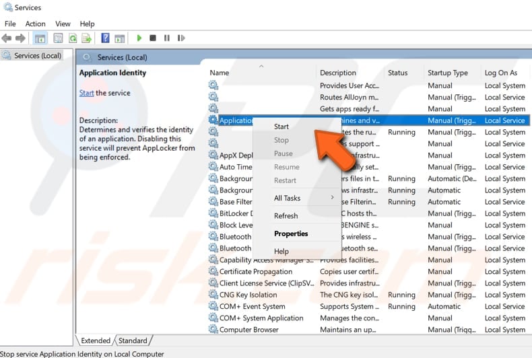
Task: Expand All Tasks submenu in context menu
Action: click(x=297, y=198)
